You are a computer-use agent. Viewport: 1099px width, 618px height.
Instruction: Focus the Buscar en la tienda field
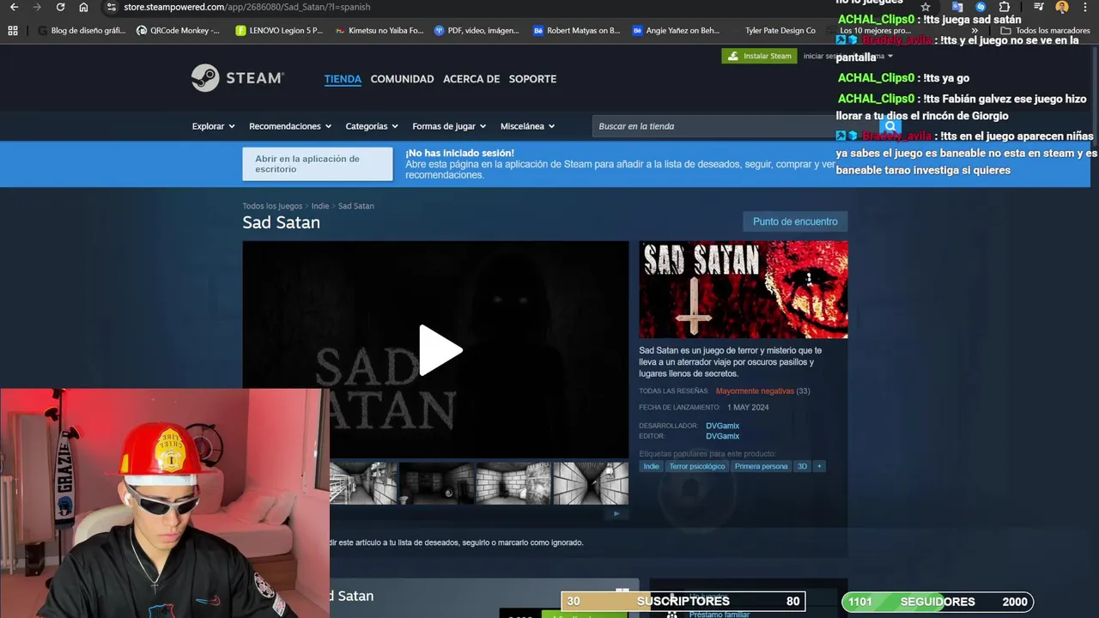coord(736,126)
